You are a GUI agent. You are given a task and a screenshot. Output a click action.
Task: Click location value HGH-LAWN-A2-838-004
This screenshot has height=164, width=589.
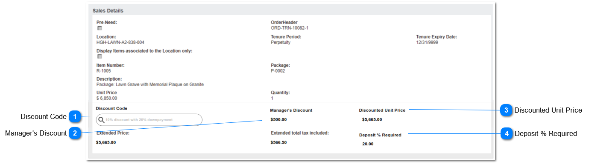point(120,42)
